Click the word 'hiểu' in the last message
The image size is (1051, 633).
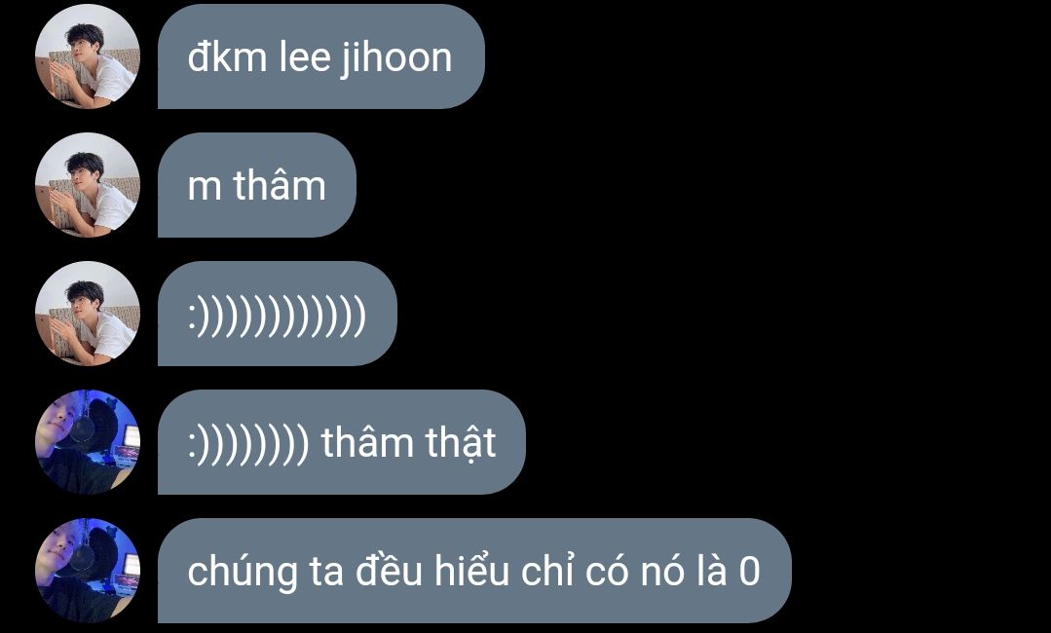(471, 570)
